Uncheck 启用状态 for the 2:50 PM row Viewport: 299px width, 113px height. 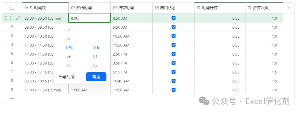pyautogui.click(x=173, y=54)
